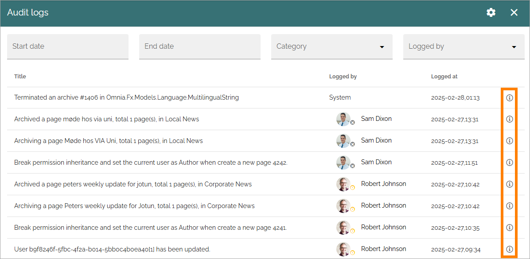
Task: Click Sam Dixon avatar in Archiving Møde hos VIA Uni row
Action: 343,141
